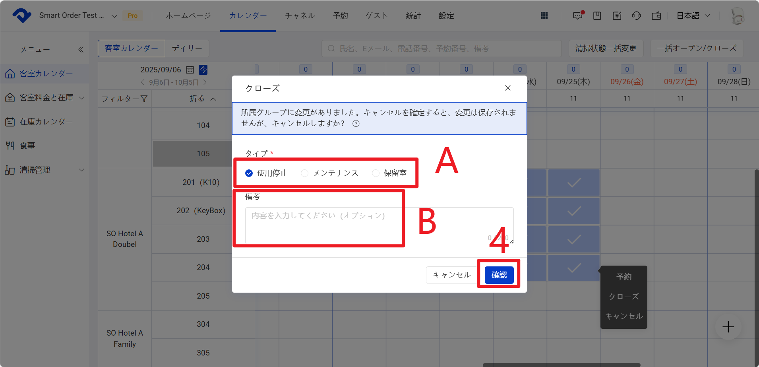Click into the 備考 remarks text area
Viewport: 759px width, 367px height.
[379, 225]
